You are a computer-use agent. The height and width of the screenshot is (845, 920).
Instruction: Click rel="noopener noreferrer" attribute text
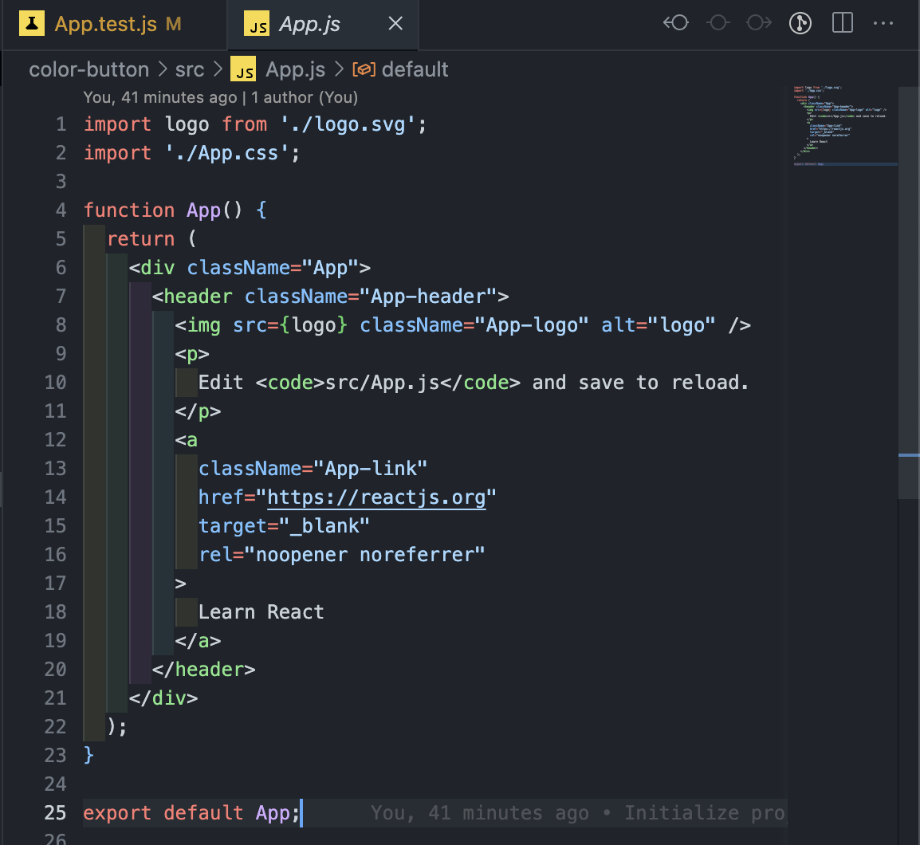(342, 555)
